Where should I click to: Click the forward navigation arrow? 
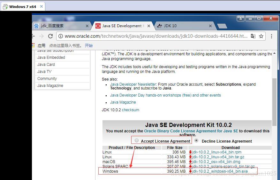[x=42, y=36]
